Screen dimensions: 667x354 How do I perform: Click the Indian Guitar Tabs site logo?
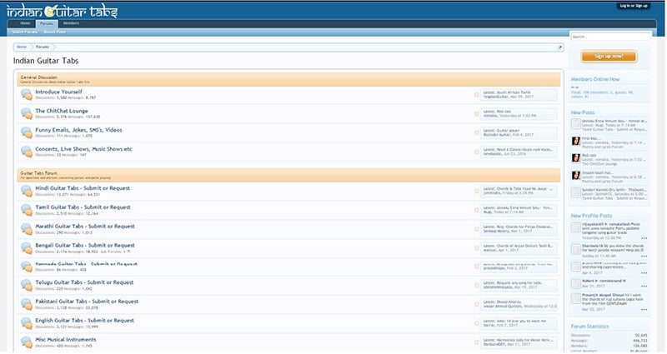(x=62, y=12)
